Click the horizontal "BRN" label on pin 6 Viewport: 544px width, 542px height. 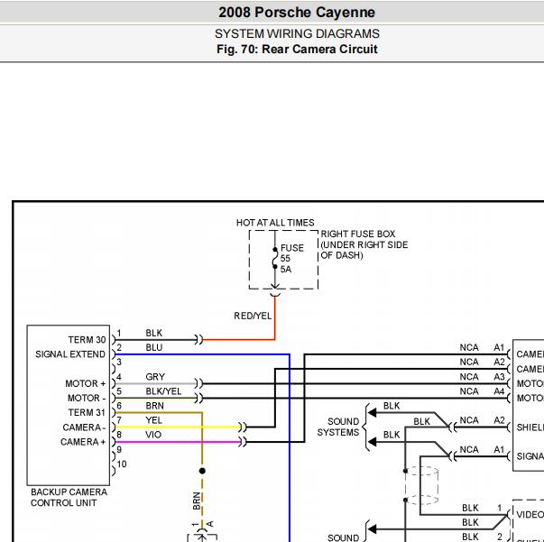tap(155, 406)
